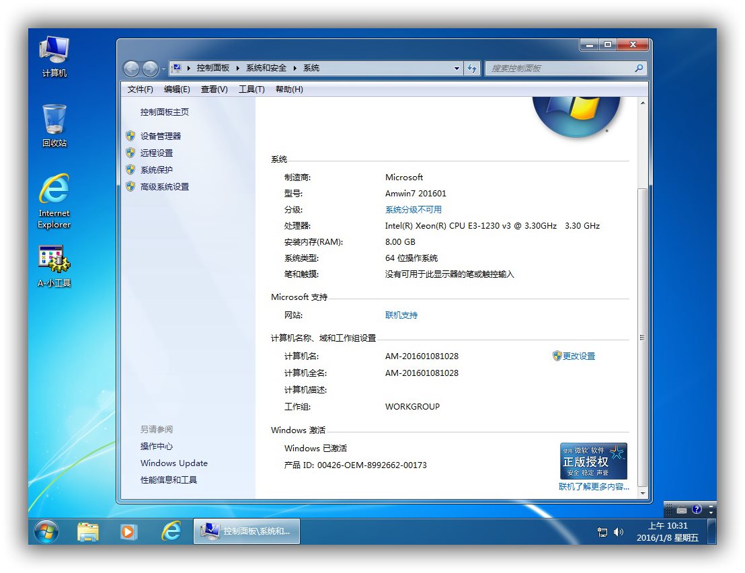The image size is (745, 573).
Task: Minimize the System control panel window
Action: click(590, 44)
